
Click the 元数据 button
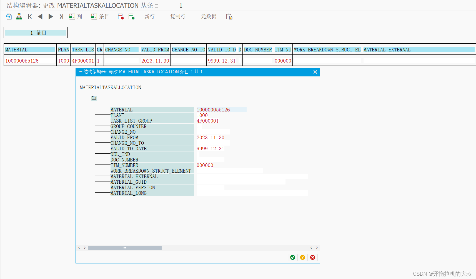[209, 16]
